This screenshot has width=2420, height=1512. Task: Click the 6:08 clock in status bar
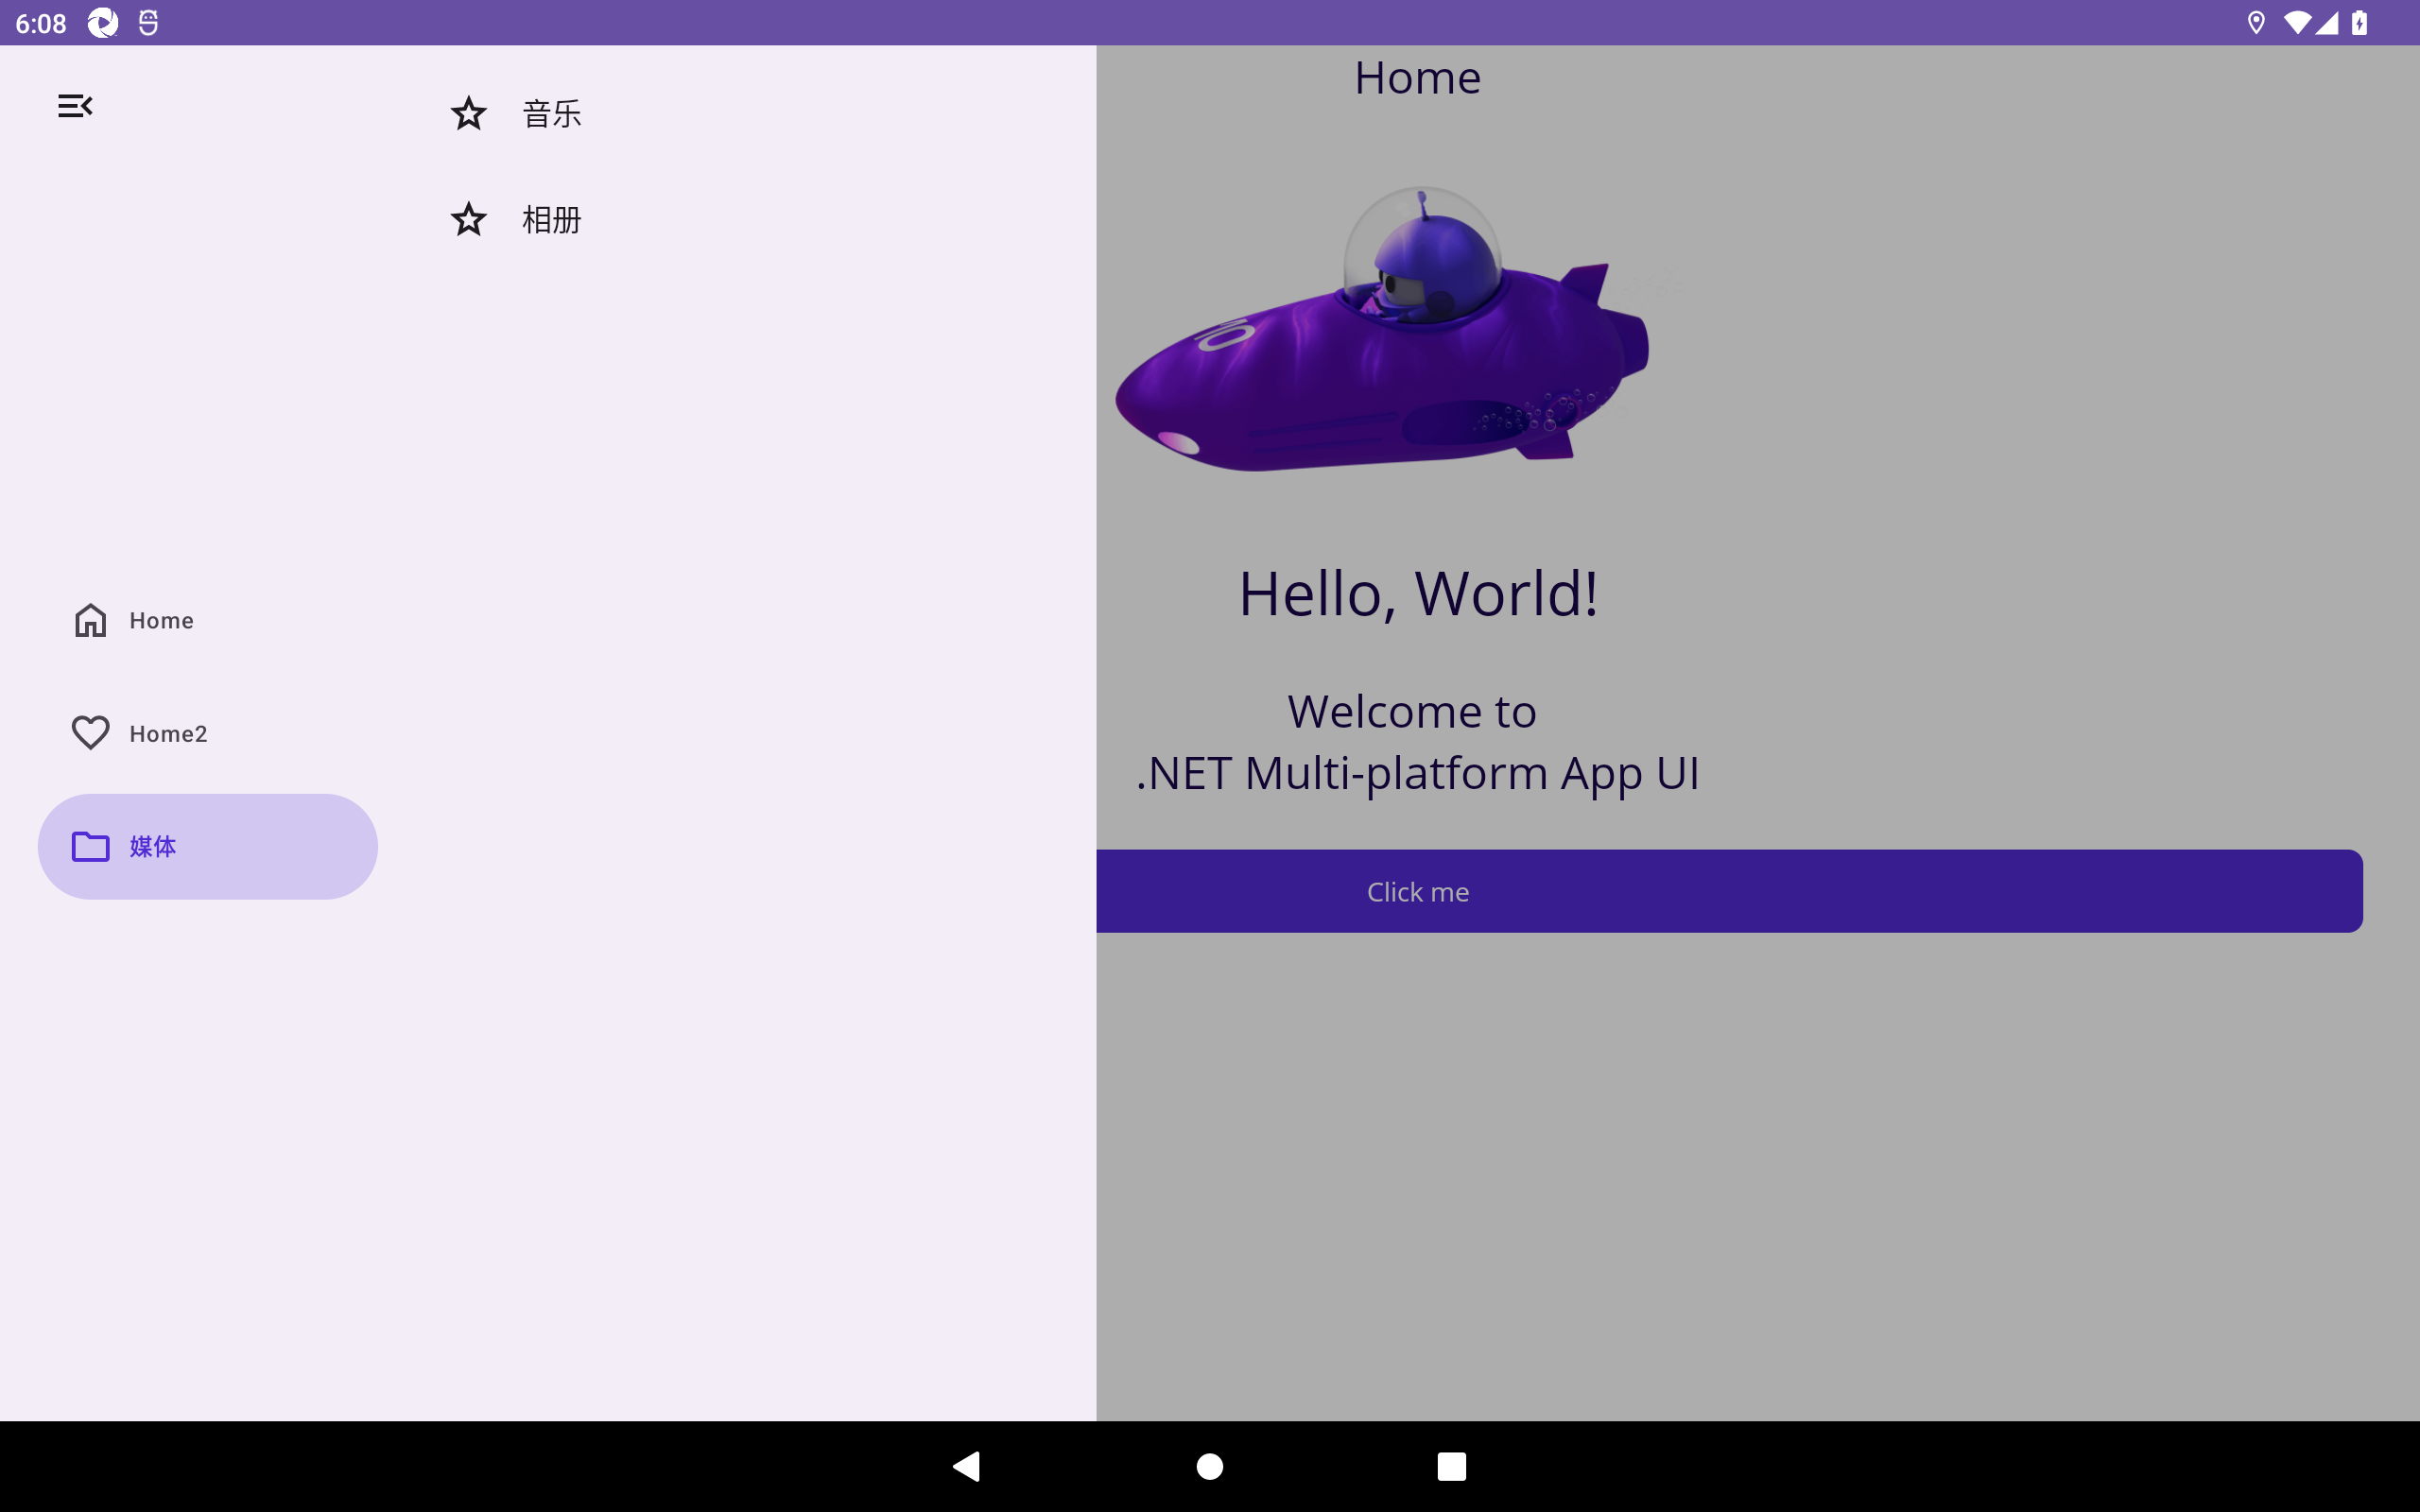click(x=41, y=23)
